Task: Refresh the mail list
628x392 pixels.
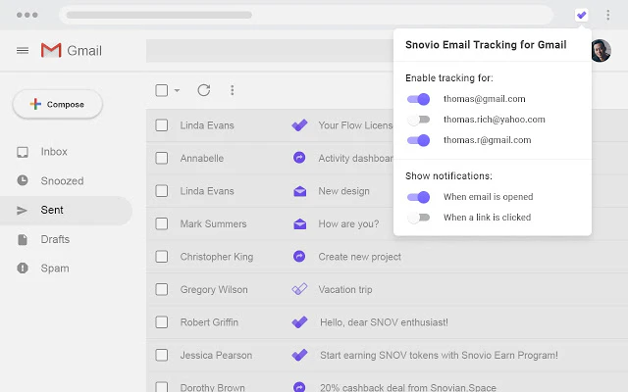Action: point(204,90)
